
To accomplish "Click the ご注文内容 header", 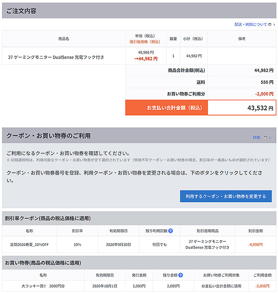I will point(139,10).
